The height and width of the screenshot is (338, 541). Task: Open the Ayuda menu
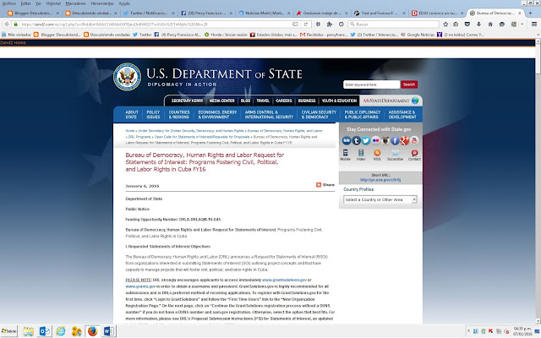pyautogui.click(x=124, y=3)
